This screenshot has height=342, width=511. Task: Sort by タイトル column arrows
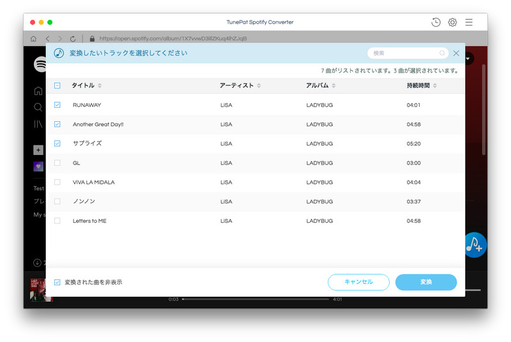click(100, 85)
